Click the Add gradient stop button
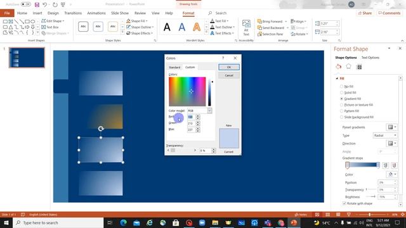This screenshot has height=228, width=406. point(385,165)
